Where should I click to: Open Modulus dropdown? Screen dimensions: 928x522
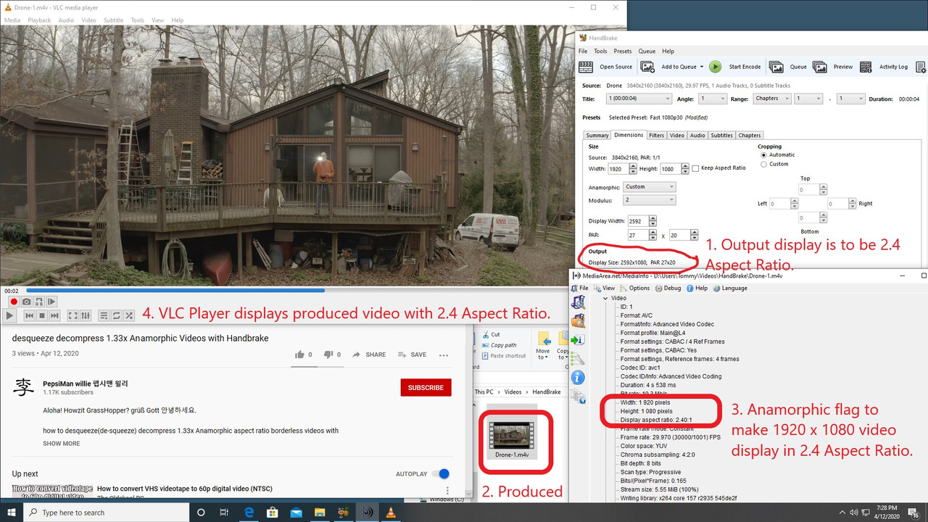coord(649,200)
